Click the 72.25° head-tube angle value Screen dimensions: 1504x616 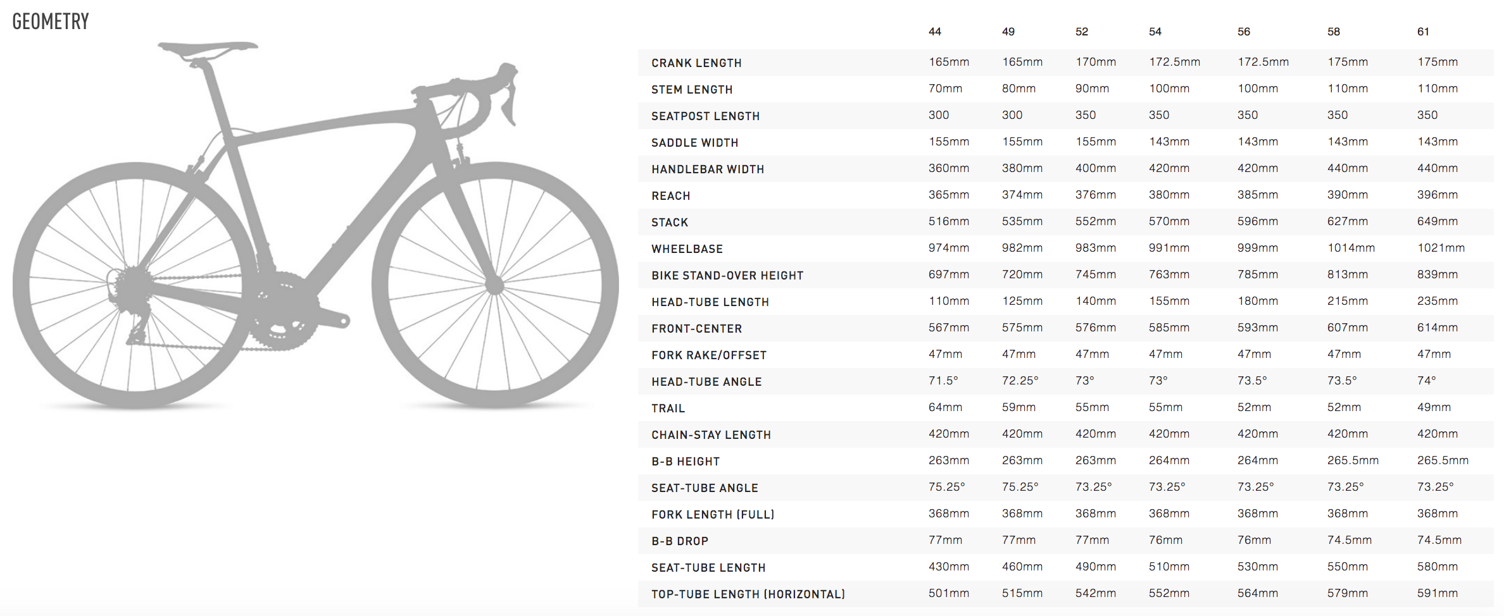point(1020,381)
